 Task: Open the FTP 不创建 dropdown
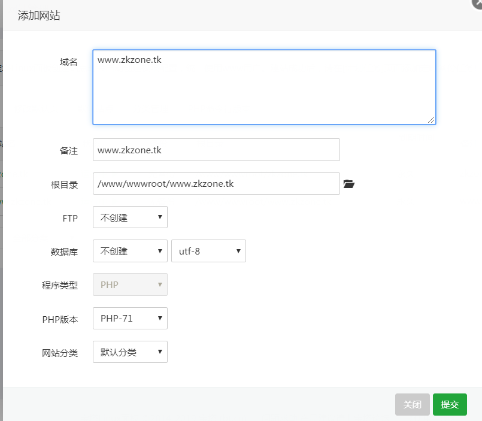(x=130, y=217)
